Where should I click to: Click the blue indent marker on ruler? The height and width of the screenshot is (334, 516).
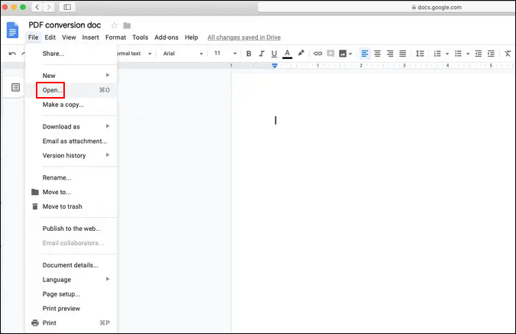275,66
